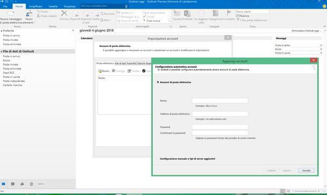Screen dimensions: 327x195
Task: Click Cambia in Impostazioni account toolbar
Action: point(133,71)
